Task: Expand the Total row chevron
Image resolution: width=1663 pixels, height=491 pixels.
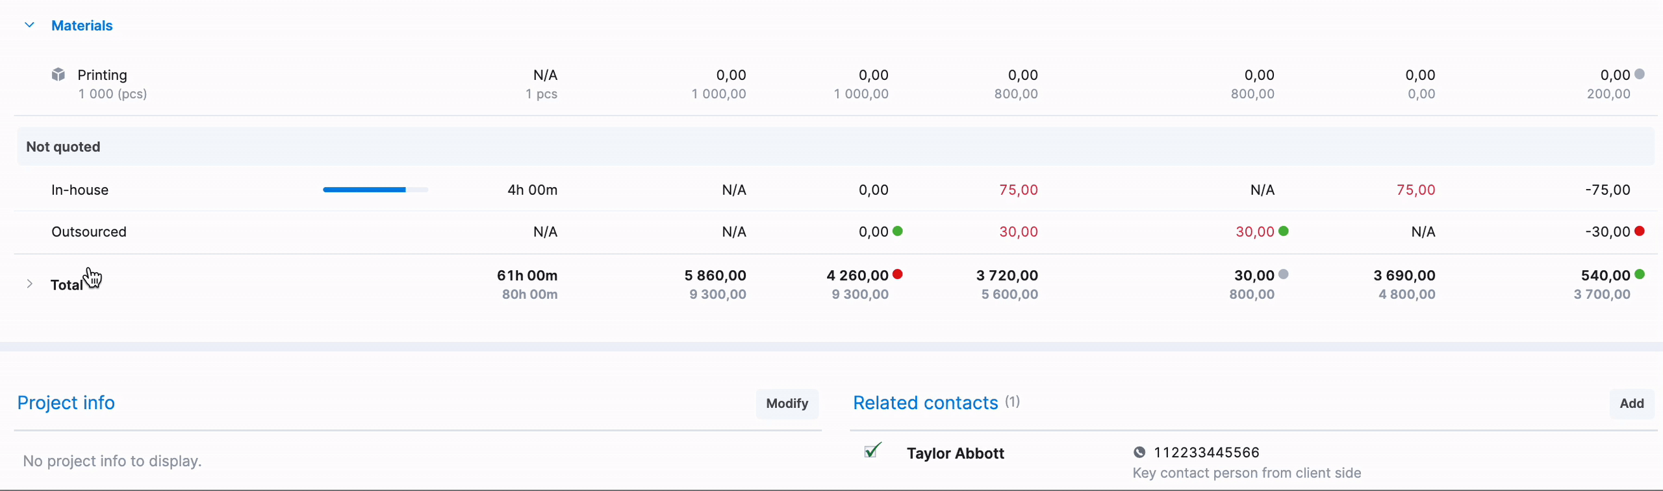Action: coord(29,284)
